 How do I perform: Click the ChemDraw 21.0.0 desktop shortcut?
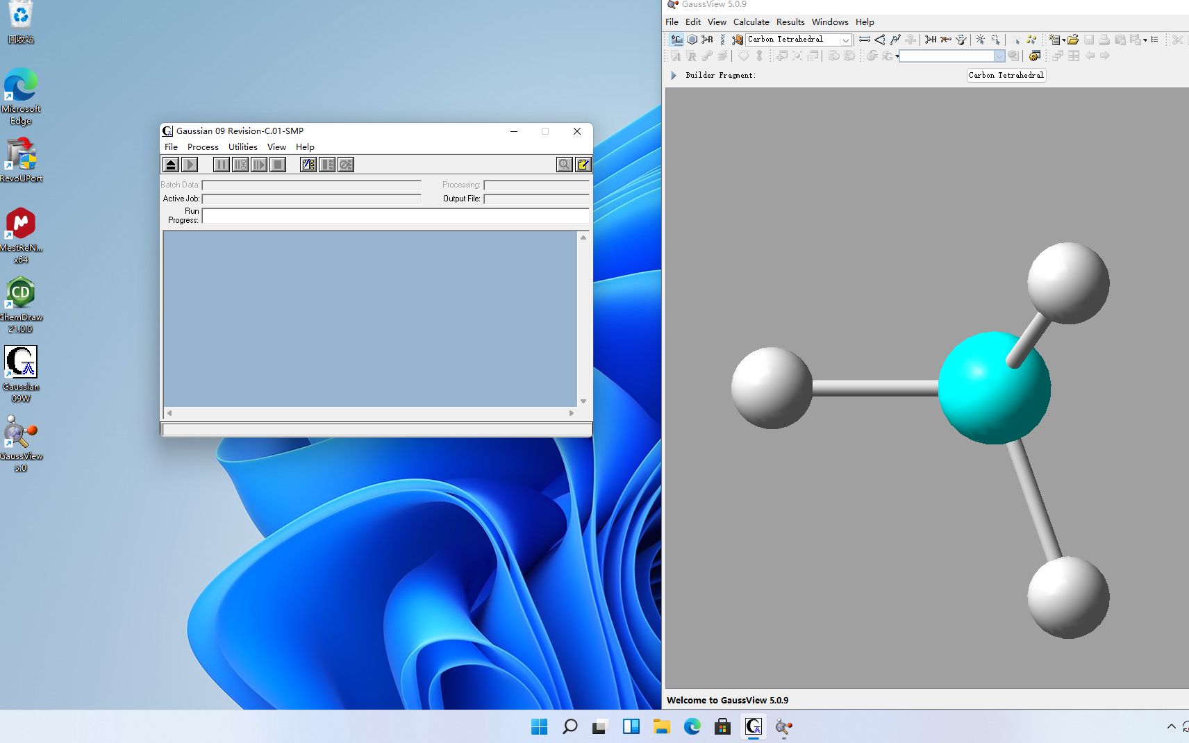point(21,305)
